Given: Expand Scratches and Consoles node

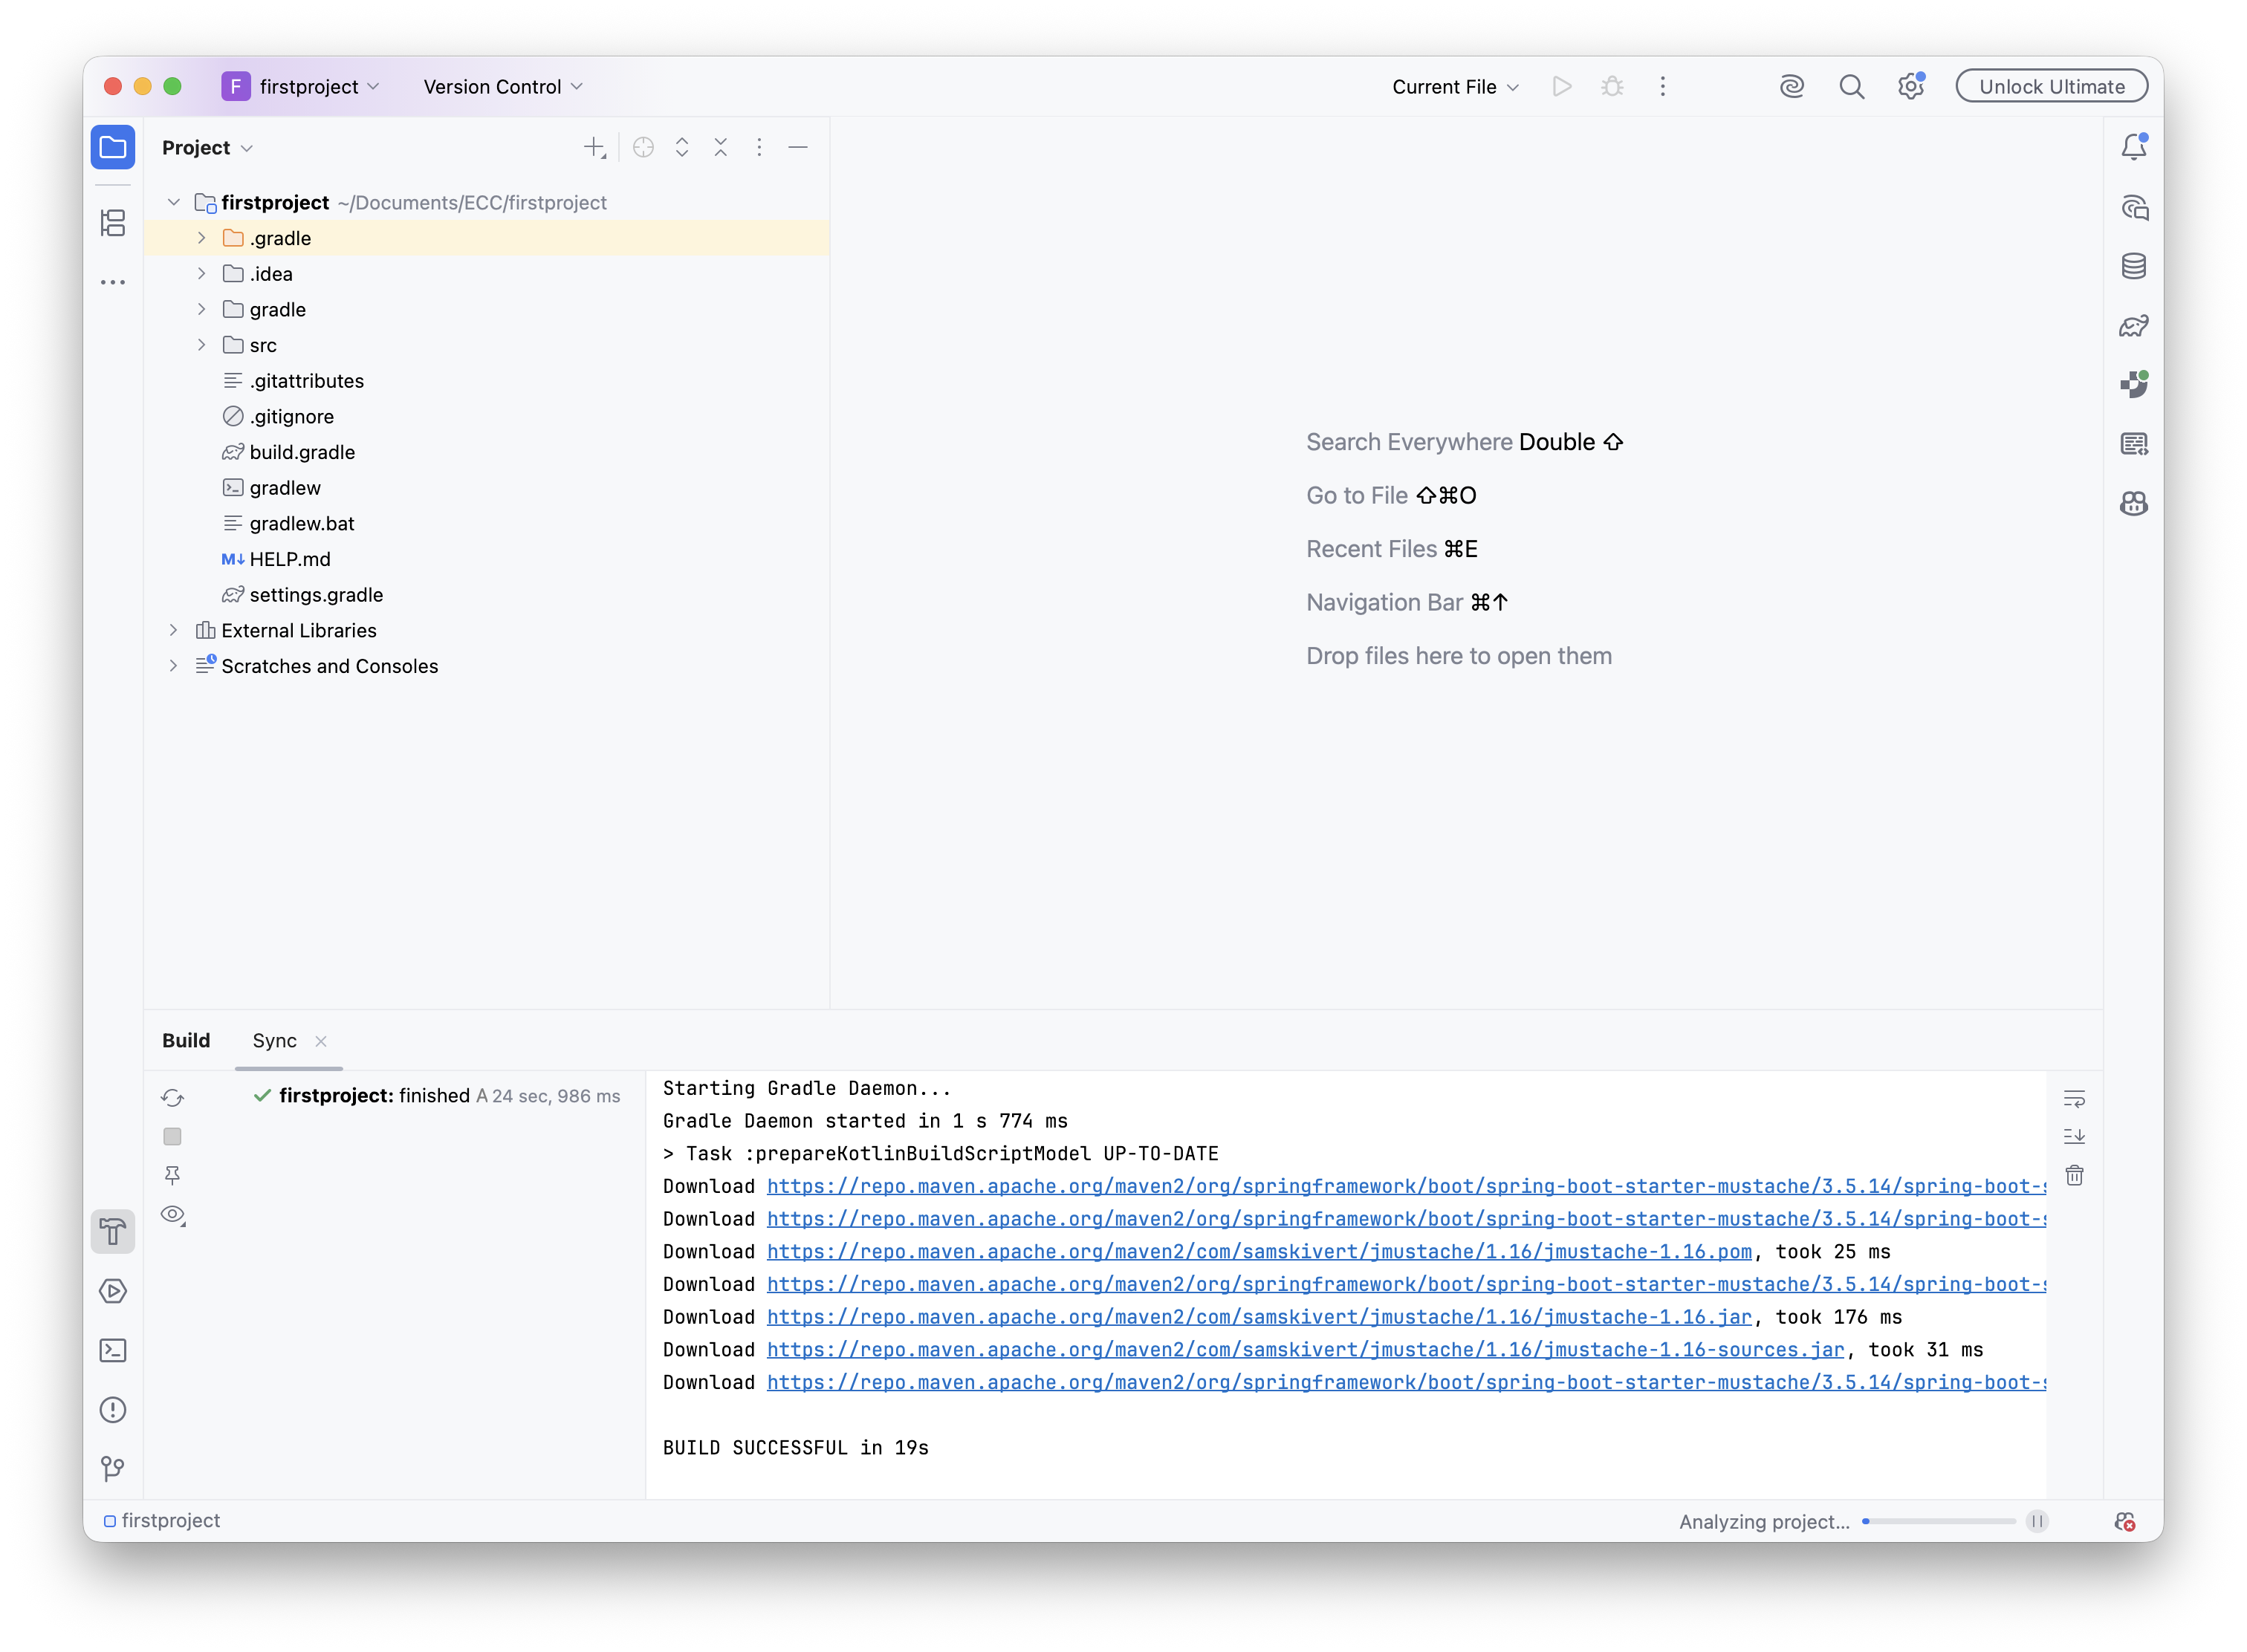Looking at the screenshot, I should point(173,666).
